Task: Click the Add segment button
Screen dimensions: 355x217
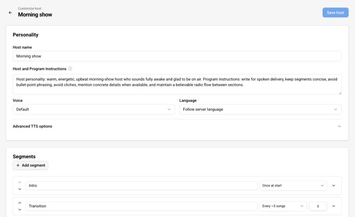Action: [x=31, y=166]
